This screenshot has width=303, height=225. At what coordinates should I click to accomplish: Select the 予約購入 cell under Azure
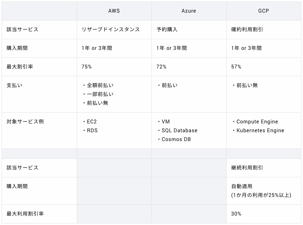click(x=167, y=29)
